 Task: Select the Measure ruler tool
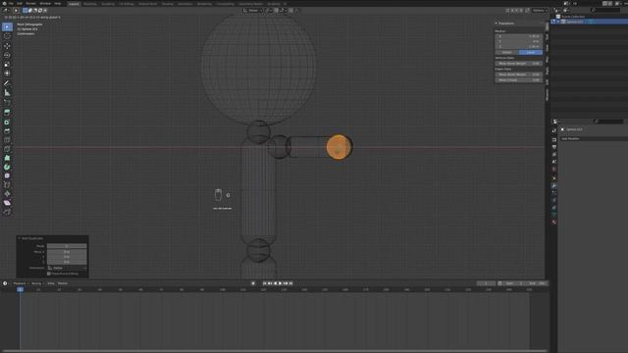[7, 93]
